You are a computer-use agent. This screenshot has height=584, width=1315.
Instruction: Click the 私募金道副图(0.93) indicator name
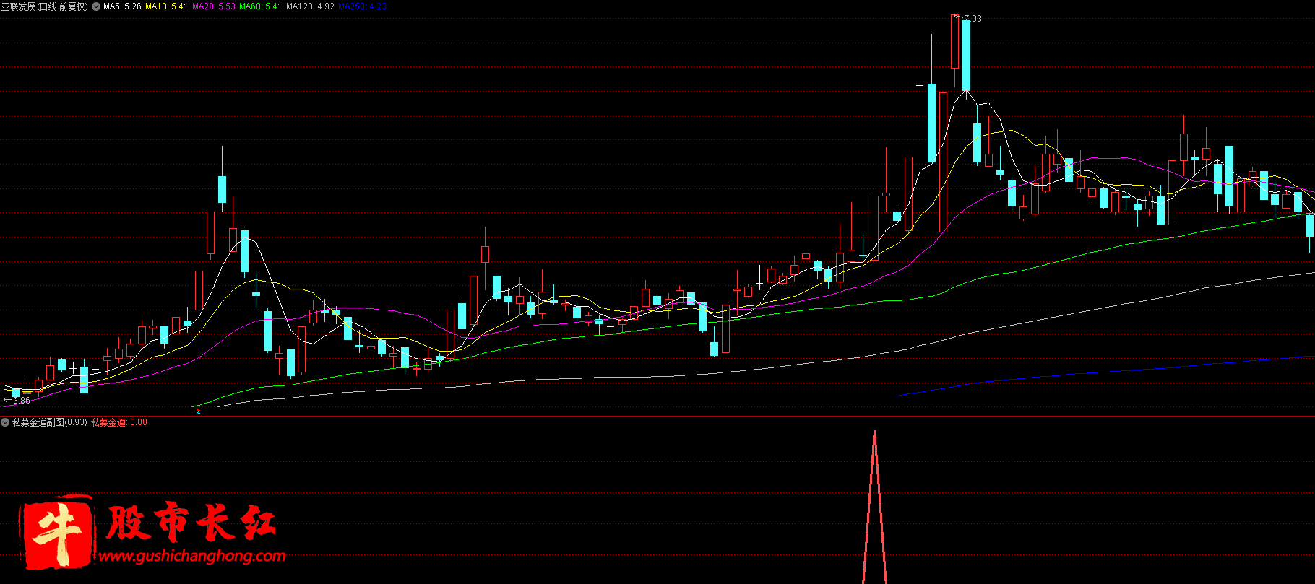tap(49, 422)
